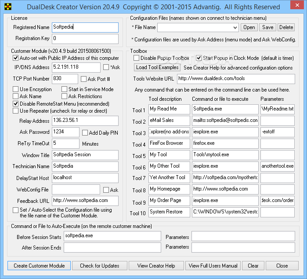Viewport: 307px width, 279px height.
Task: Click Parameters field for After Session Ends
Action: 243,248
